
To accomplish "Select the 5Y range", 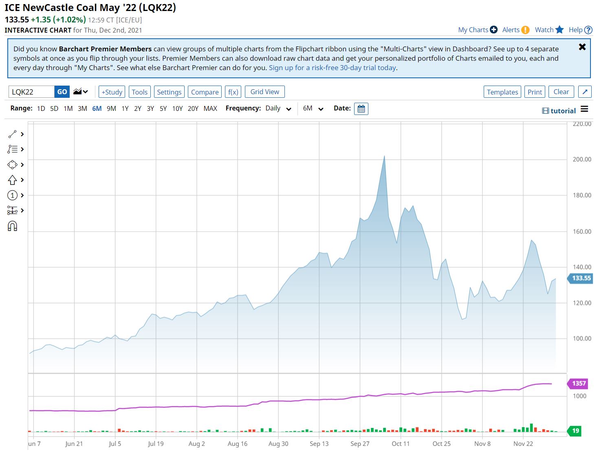I will (163, 108).
